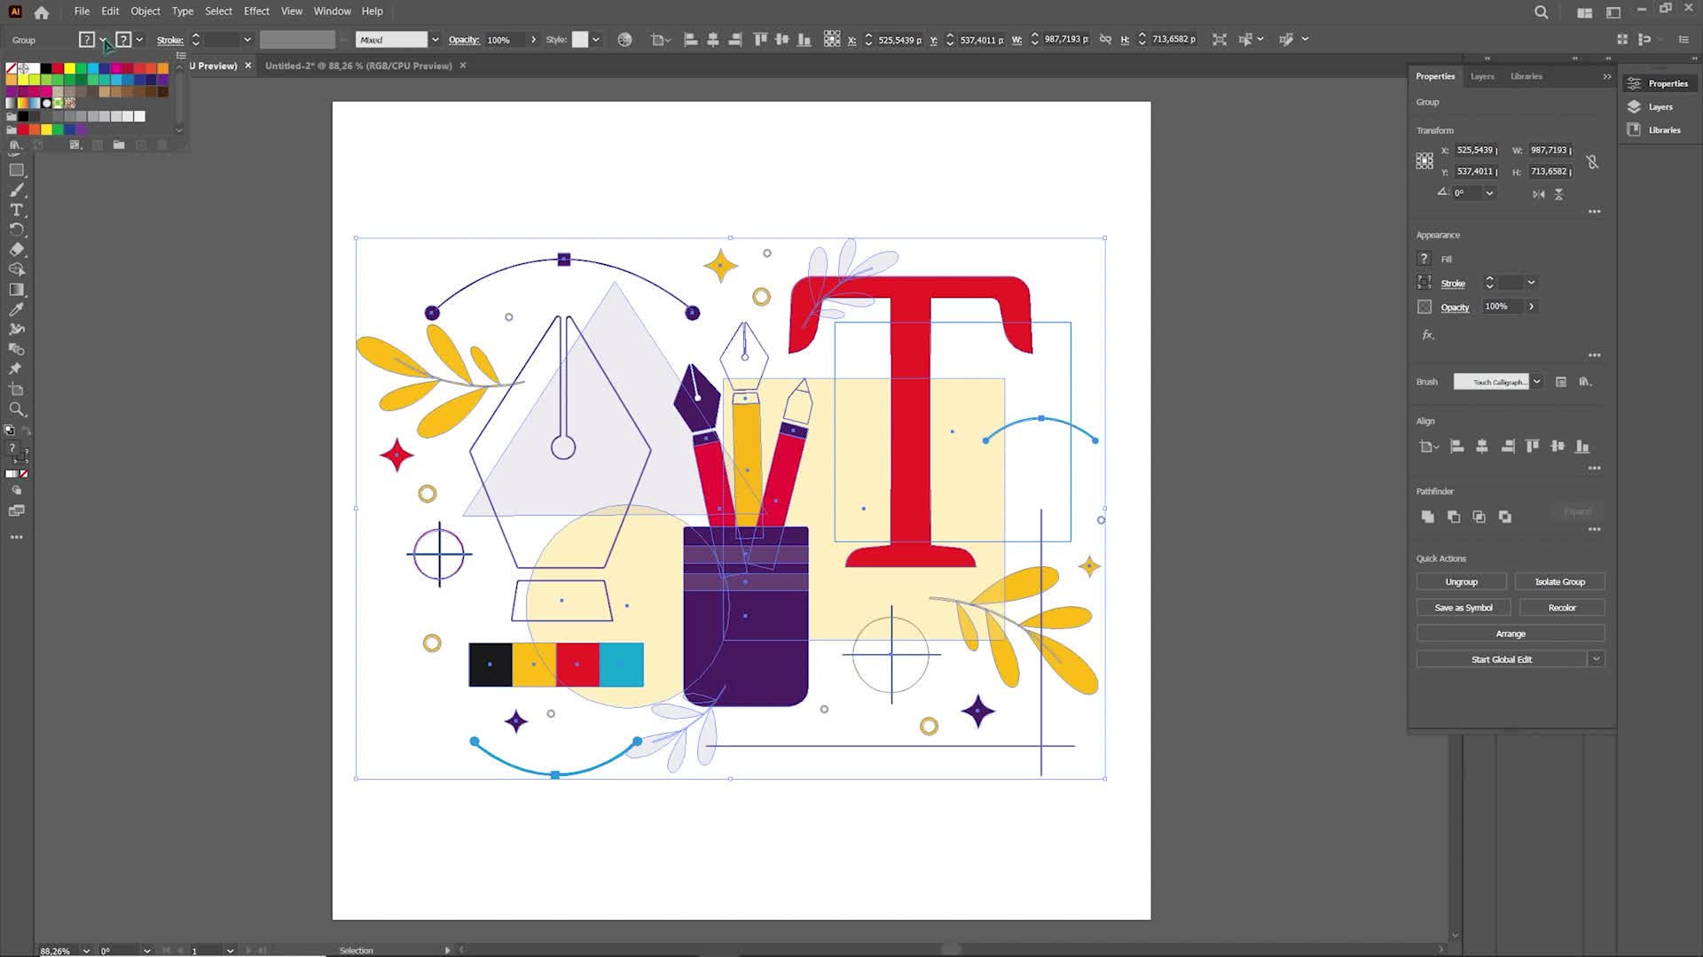Pick the yellow swatch in top swatches row
1703x957 pixels.
click(69, 68)
